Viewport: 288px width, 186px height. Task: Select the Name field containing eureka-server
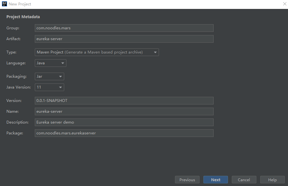click(x=124, y=111)
